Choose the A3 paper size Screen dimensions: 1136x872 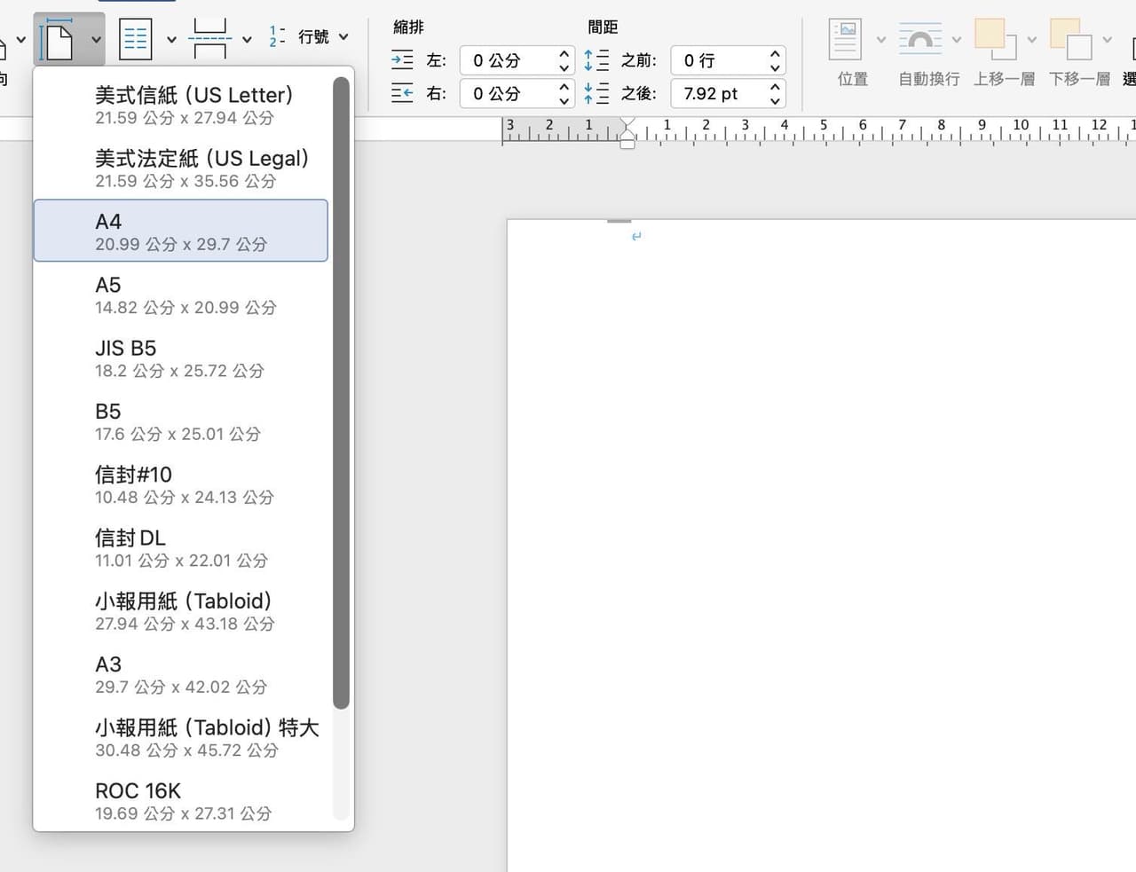click(x=181, y=674)
